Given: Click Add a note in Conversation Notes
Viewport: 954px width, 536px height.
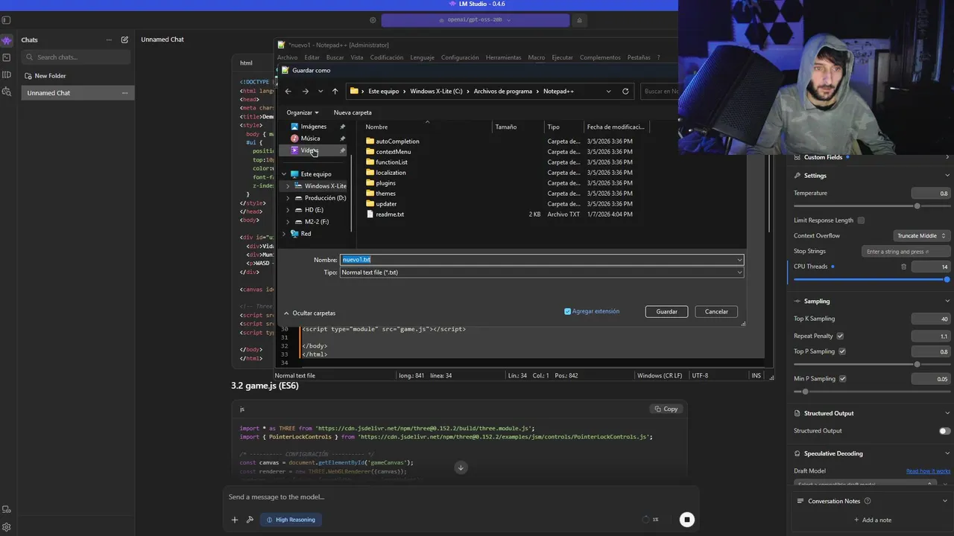Looking at the screenshot, I should tap(872, 520).
